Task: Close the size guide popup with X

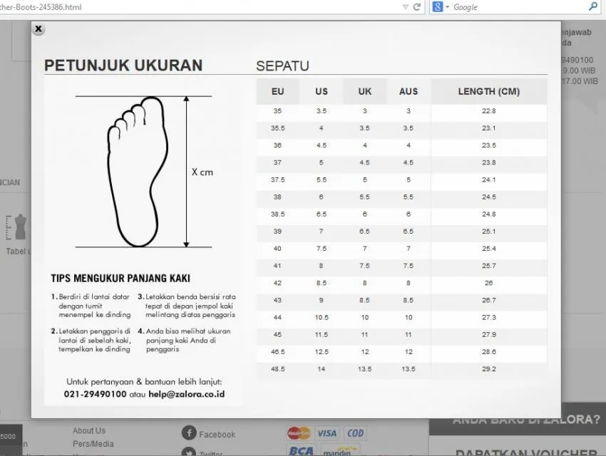Action: [x=38, y=29]
